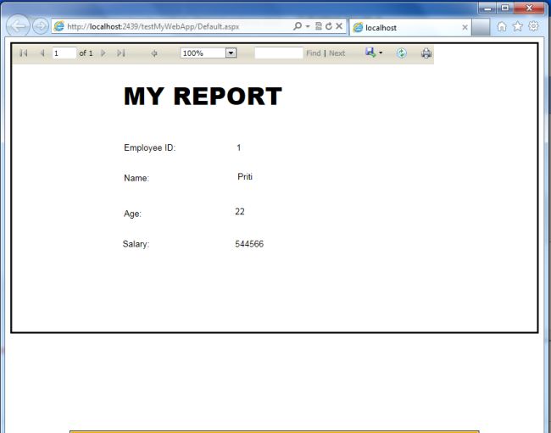This screenshot has width=551, height=433.
Task: Select the localhost tab
Action: click(410, 27)
